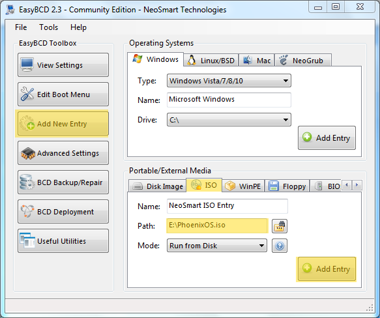This screenshot has width=380, height=318.
Task: Switch to the Linux/BSD tab
Action: (211, 60)
